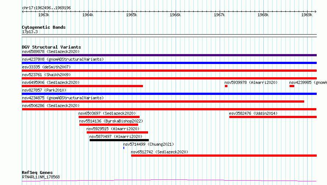The height and width of the screenshot is (185, 327).
Task: Open esv33335 (deSmith2007) label
Action: click(x=46, y=67)
